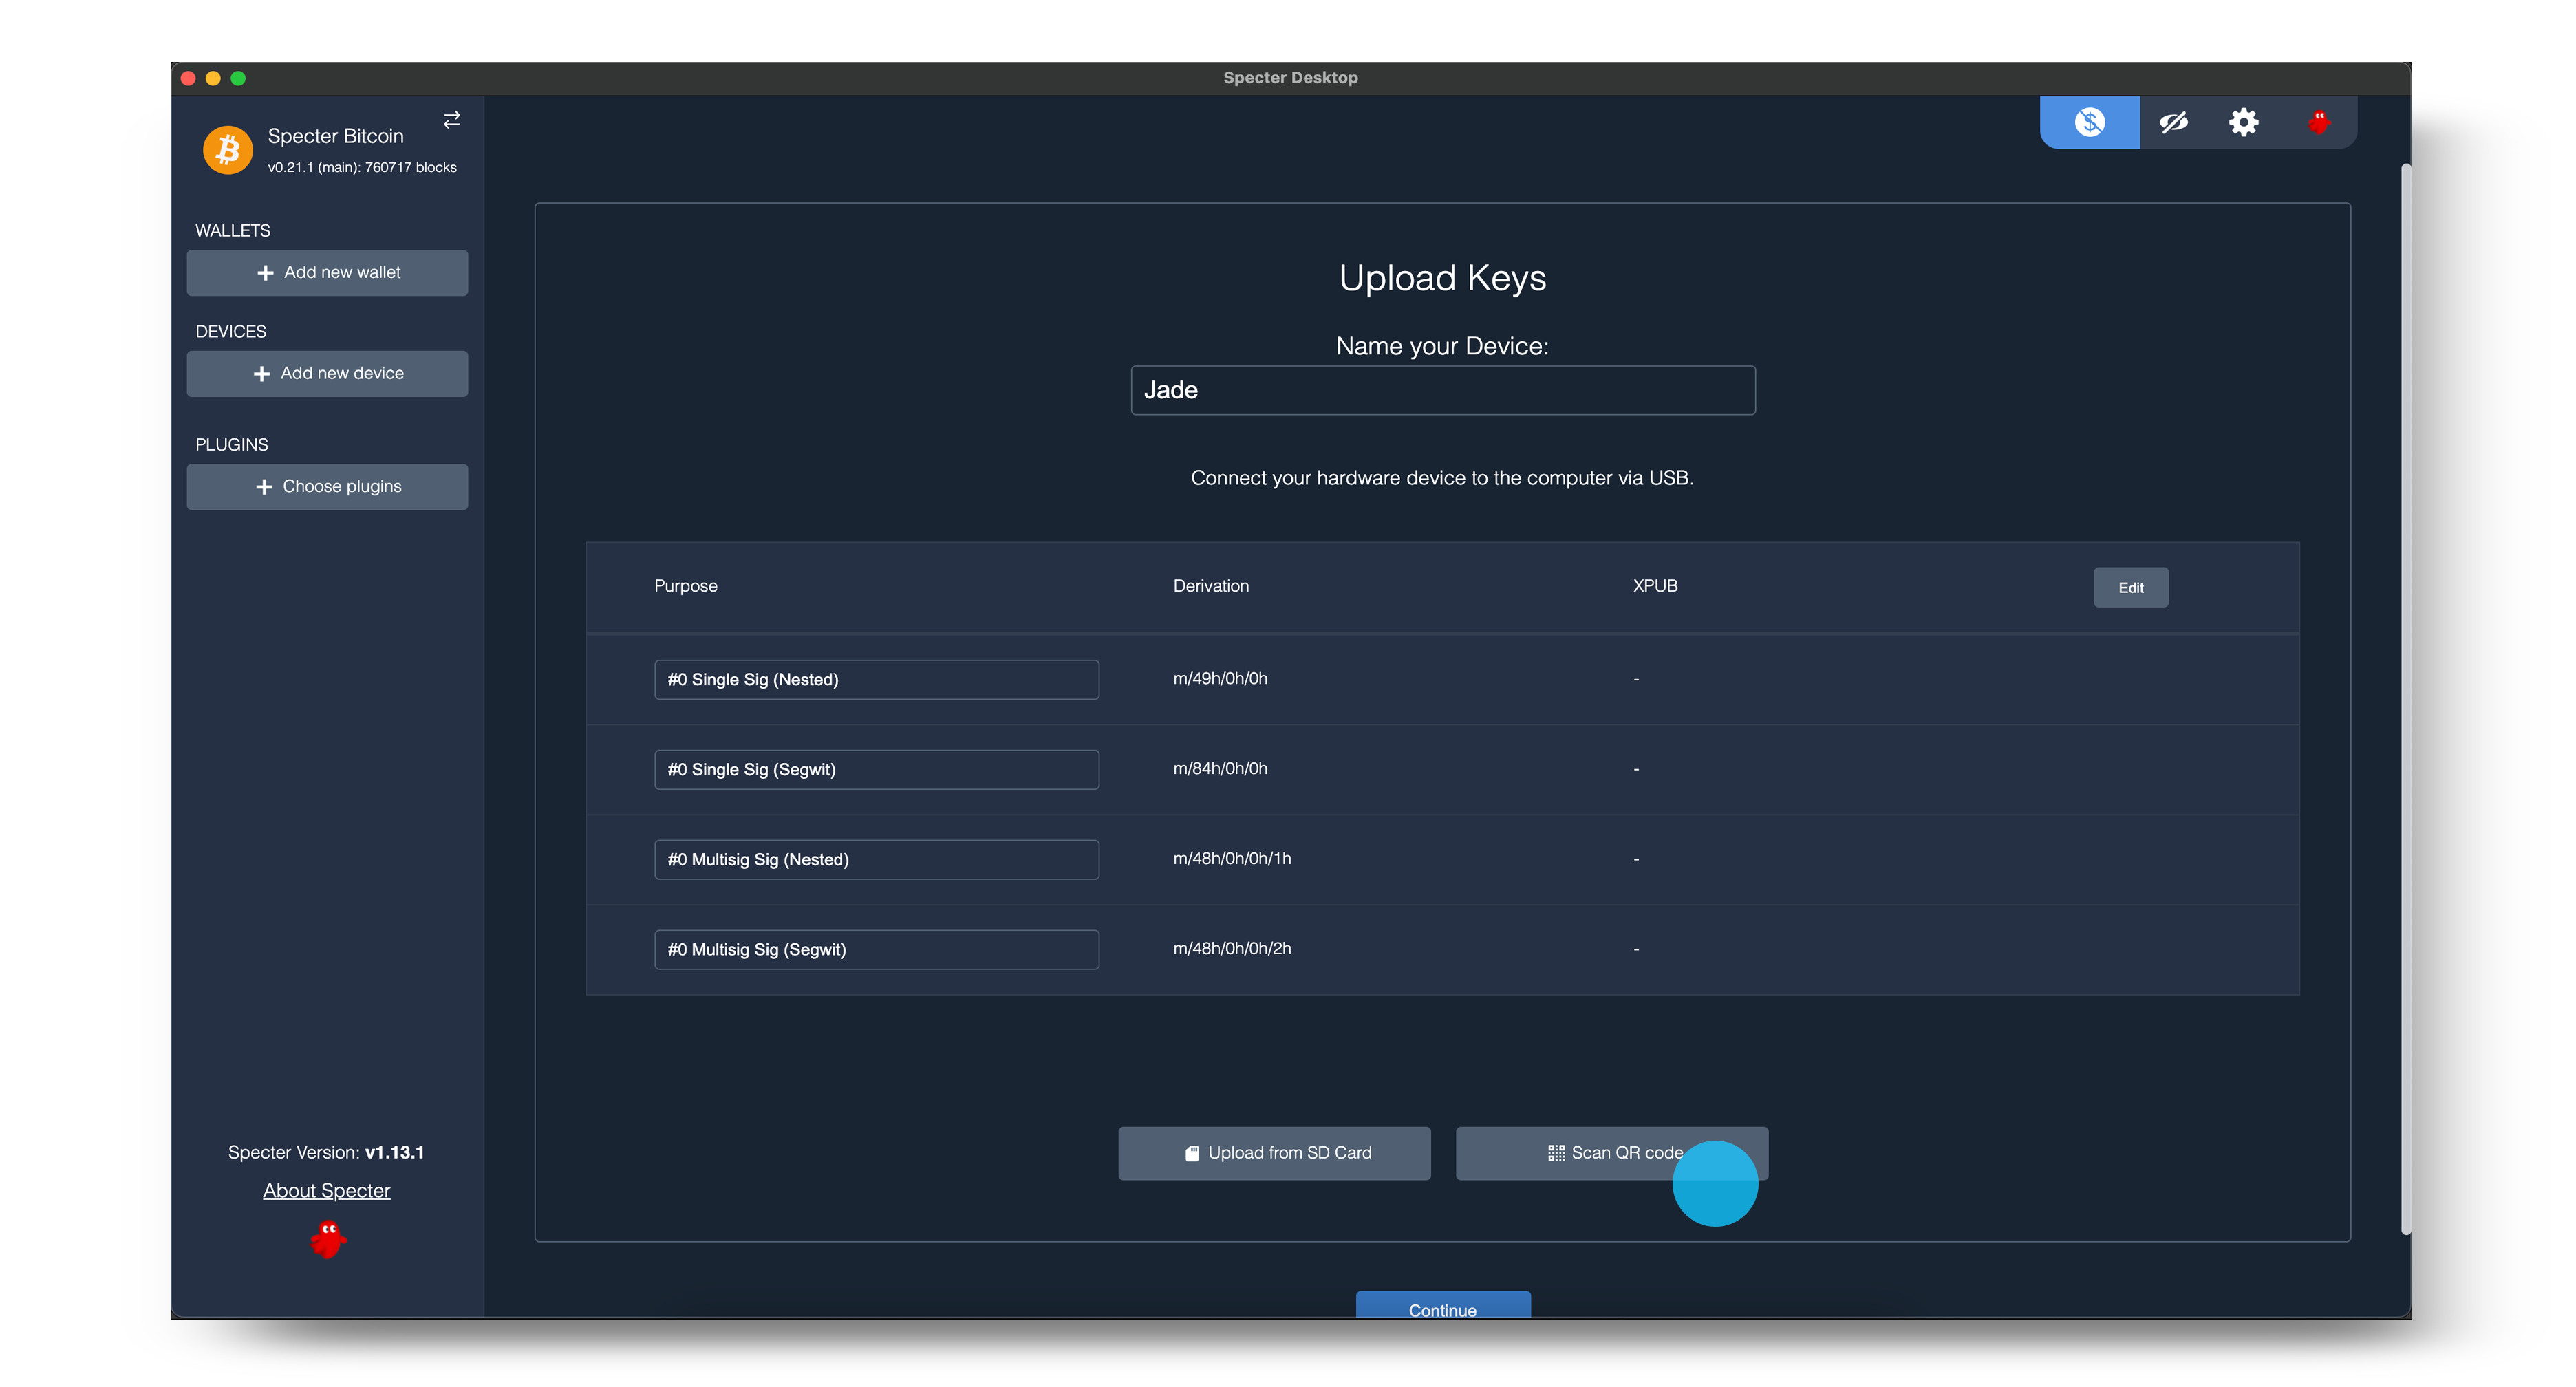This screenshot has width=2576, height=1387.
Task: Click the Purpose column header
Action: point(685,586)
